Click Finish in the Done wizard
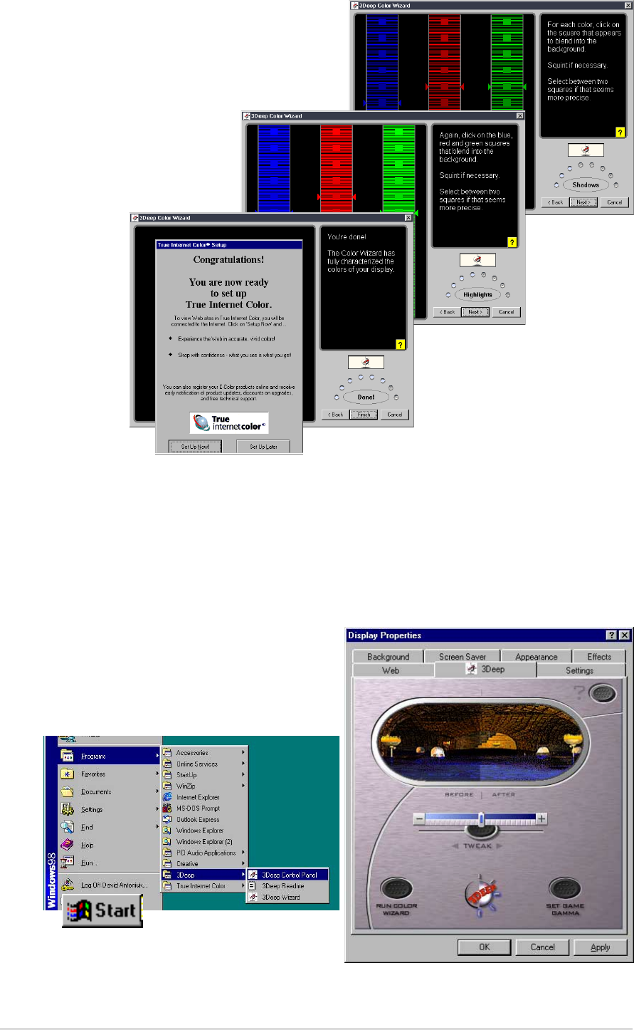This screenshot has width=634, height=1030. [364, 415]
